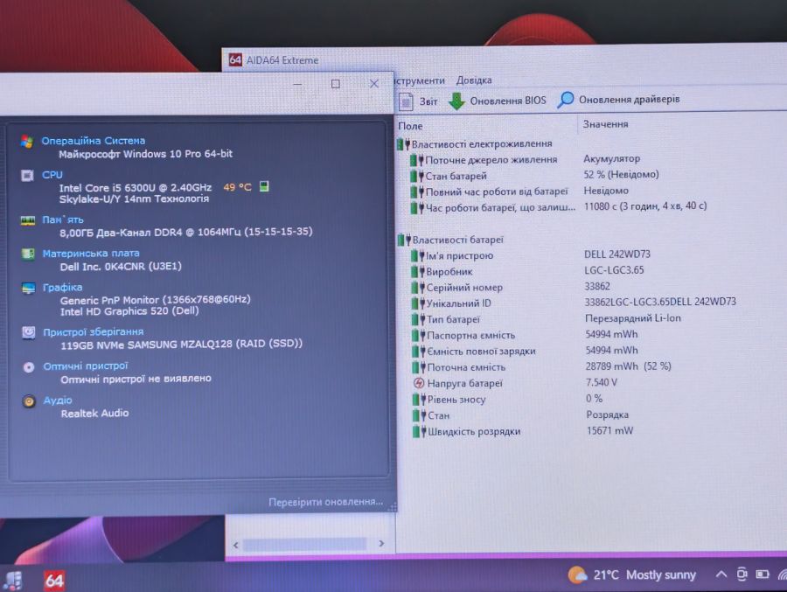Close the Speccy front window
The width and height of the screenshot is (787, 592).
point(374,83)
